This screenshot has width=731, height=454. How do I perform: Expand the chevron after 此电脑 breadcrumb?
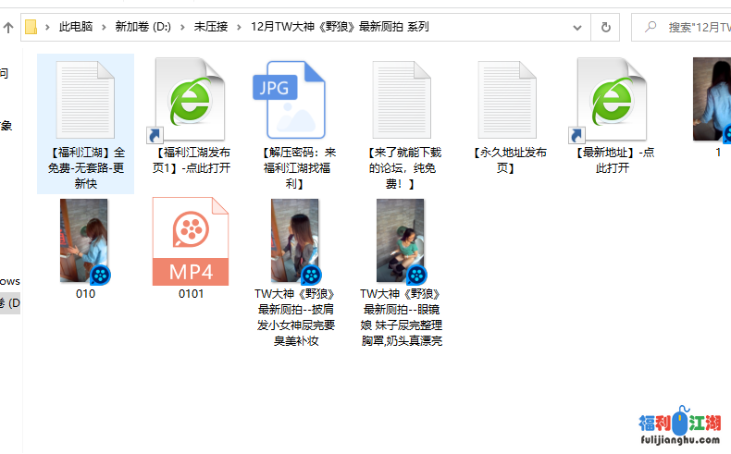105,27
